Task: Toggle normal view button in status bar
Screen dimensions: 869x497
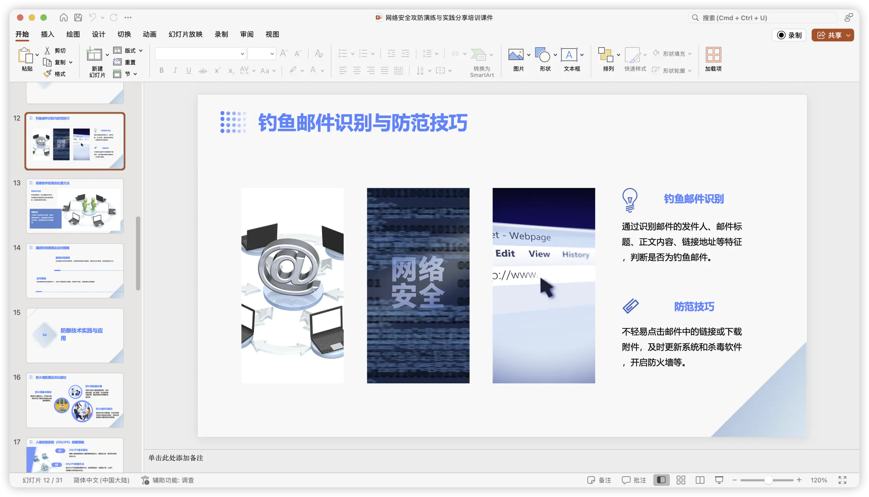Action: point(661,480)
